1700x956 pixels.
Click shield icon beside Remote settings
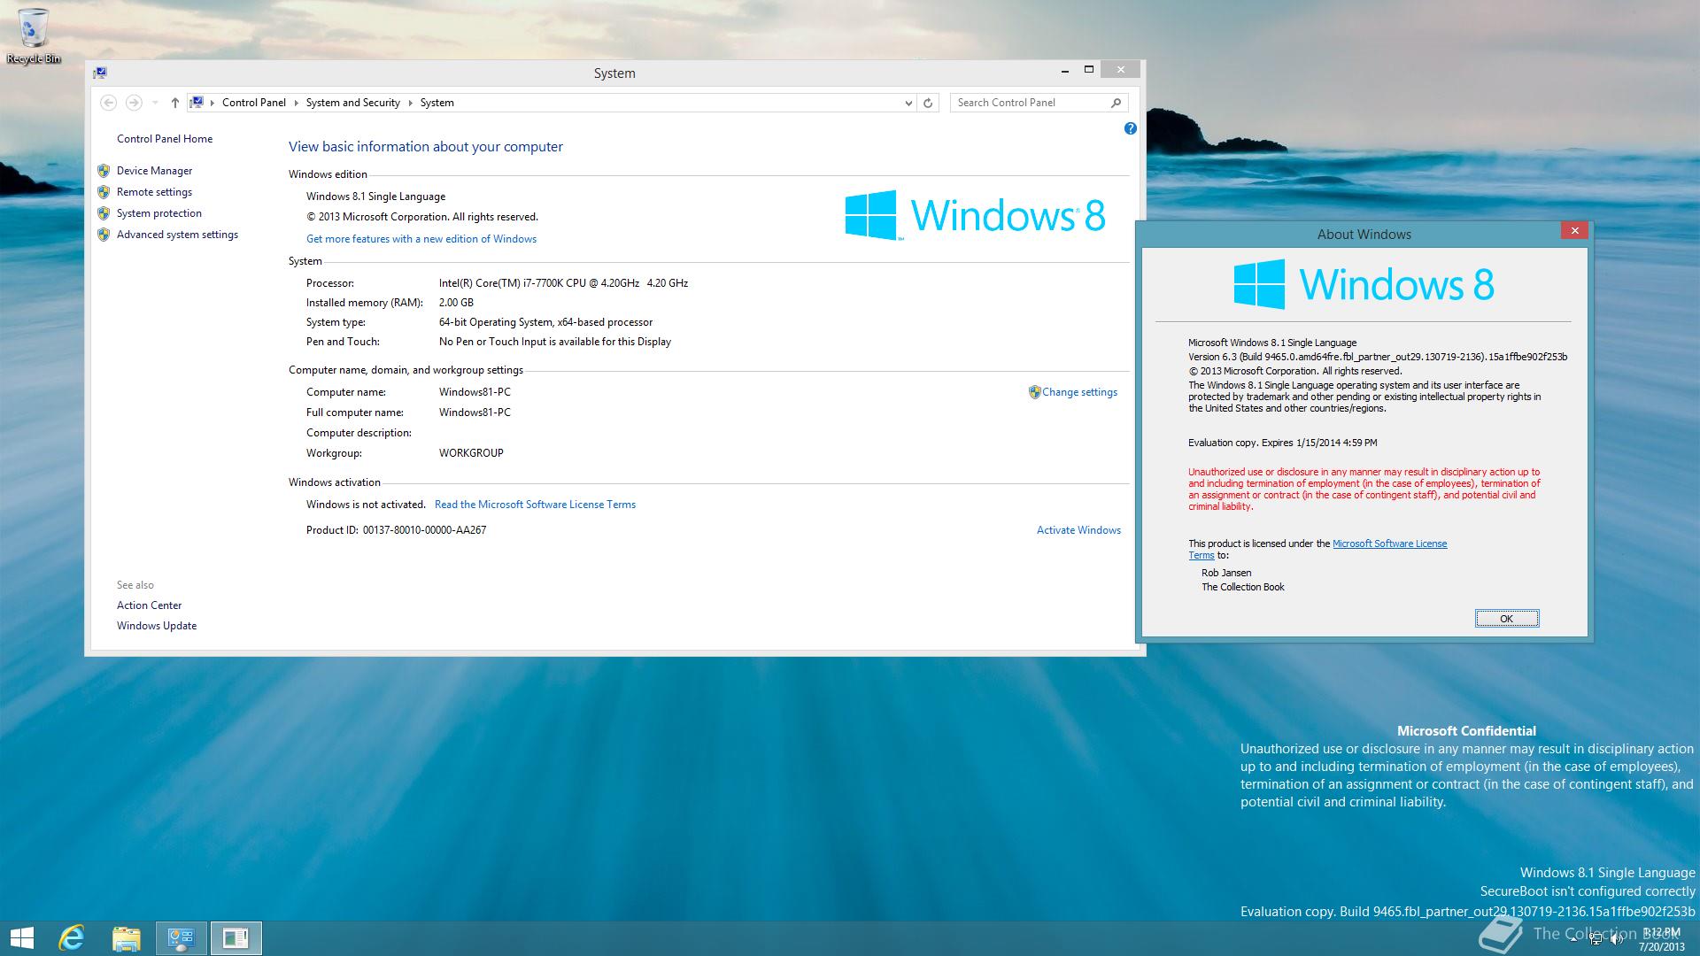coord(104,192)
